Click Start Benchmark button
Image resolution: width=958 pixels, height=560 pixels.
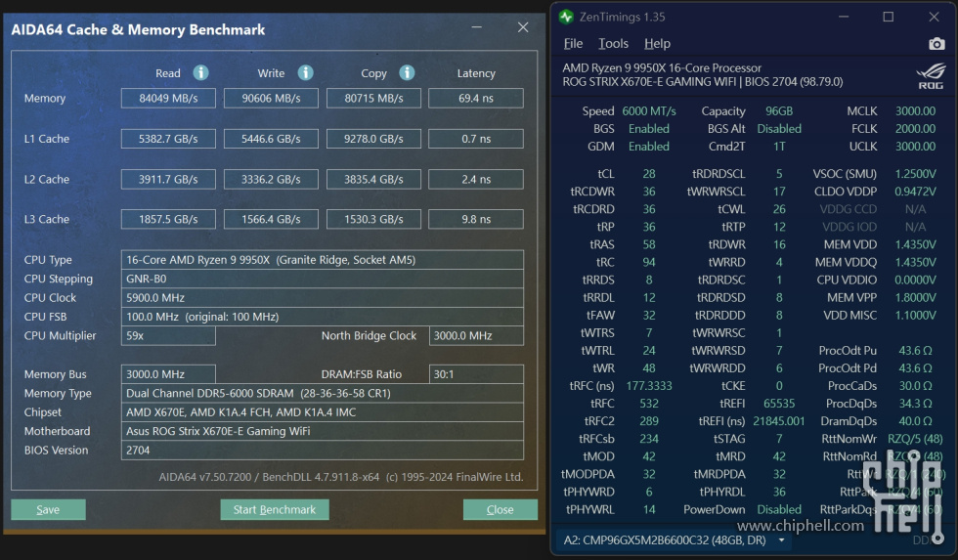[275, 509]
